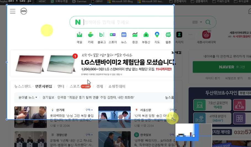Open the 뉴스홈 link

pos(170,97)
